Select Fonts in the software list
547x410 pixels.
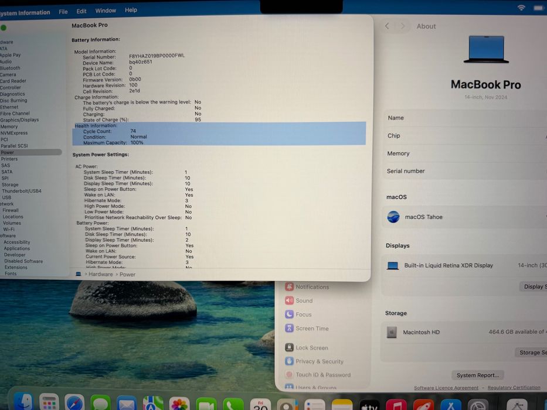11,274
